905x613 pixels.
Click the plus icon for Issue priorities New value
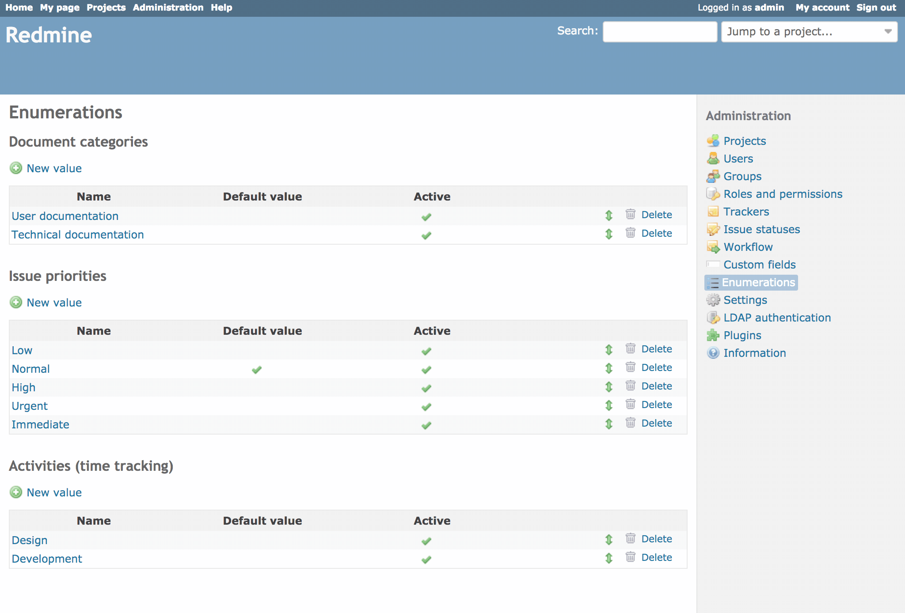coord(16,303)
